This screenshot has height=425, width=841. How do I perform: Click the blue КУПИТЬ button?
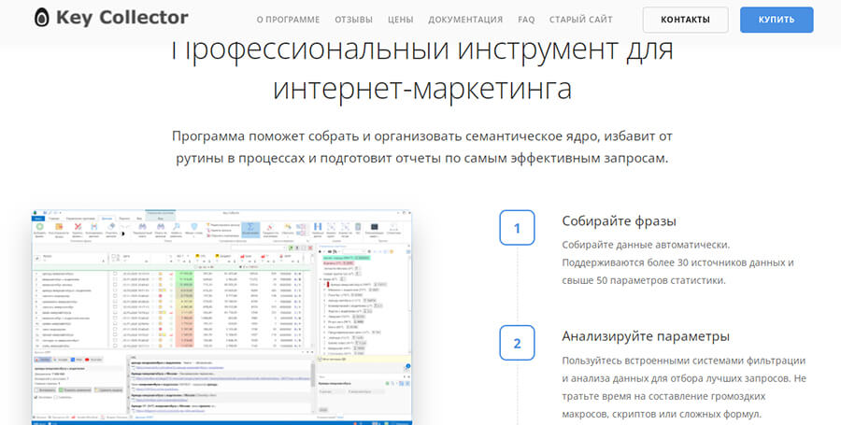tap(777, 20)
